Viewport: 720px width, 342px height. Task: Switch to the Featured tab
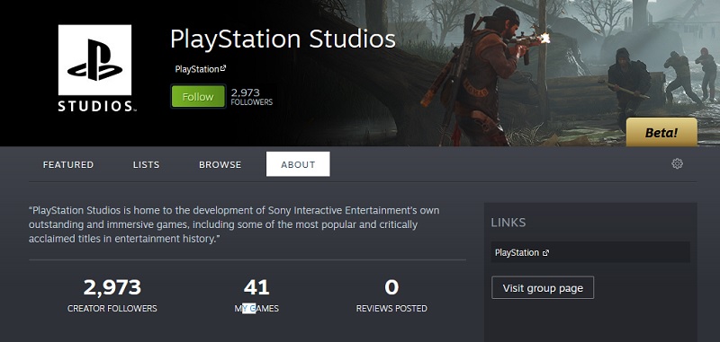click(x=68, y=164)
